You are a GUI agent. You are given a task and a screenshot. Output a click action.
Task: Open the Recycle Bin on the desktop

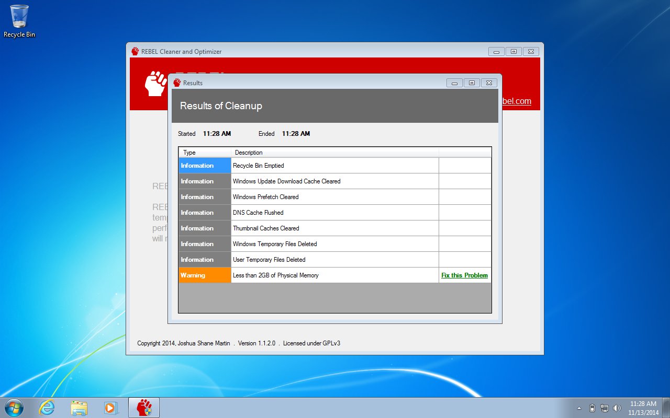coord(19,17)
